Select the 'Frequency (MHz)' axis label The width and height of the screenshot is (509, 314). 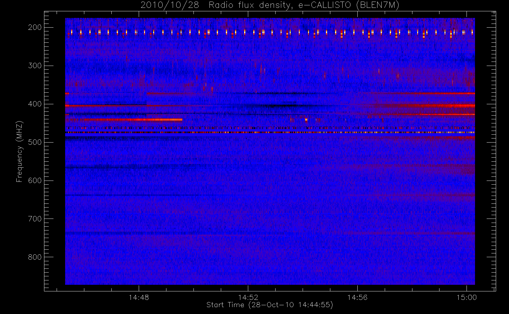point(20,151)
